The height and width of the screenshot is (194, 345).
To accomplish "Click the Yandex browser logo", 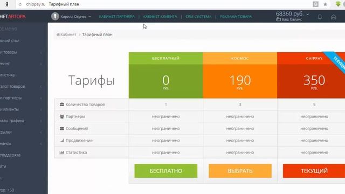I will [x=7, y=4].
